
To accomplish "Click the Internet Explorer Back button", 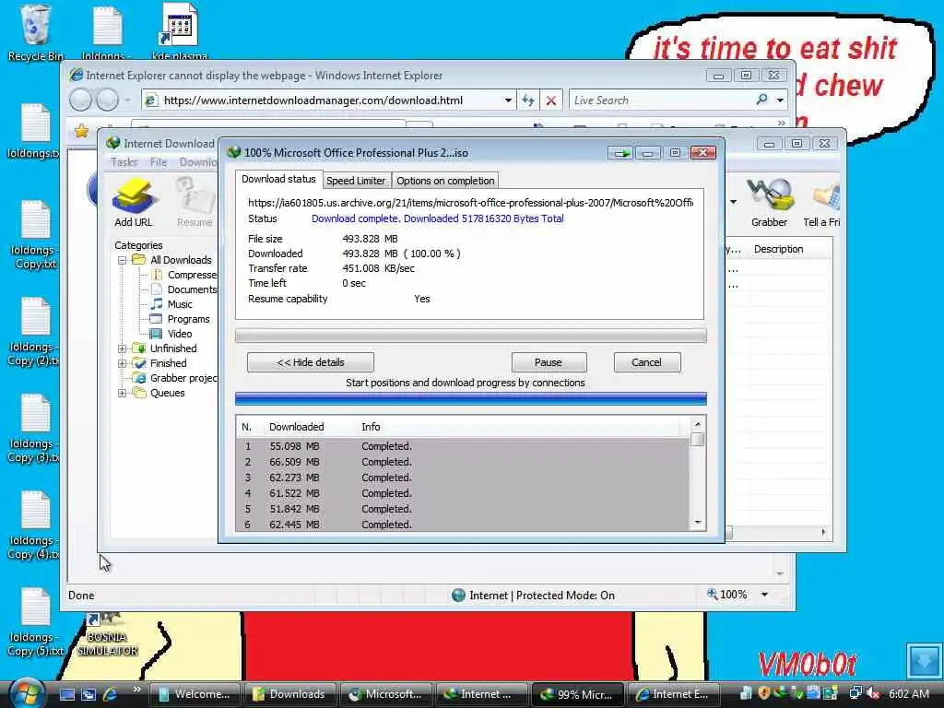I will (x=81, y=100).
